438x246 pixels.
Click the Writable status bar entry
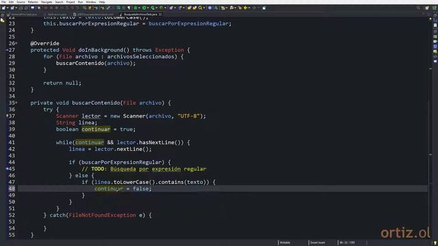pyautogui.click(x=285, y=243)
